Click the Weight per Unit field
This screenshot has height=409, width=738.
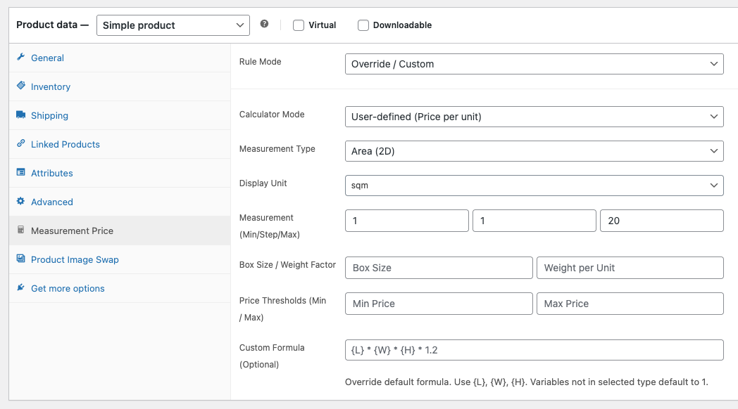630,268
